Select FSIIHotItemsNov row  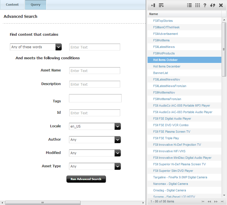coord(184,92)
